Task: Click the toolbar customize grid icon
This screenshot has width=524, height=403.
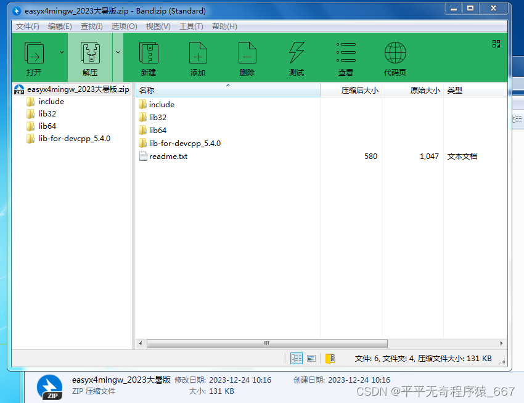Action: pos(496,44)
